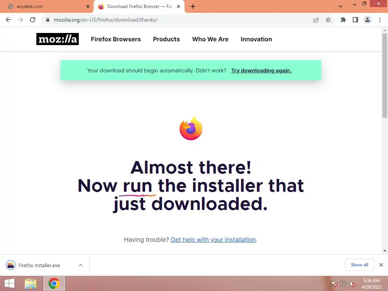
Task: Select the Download Firefox Browser tab
Action: (139, 6)
